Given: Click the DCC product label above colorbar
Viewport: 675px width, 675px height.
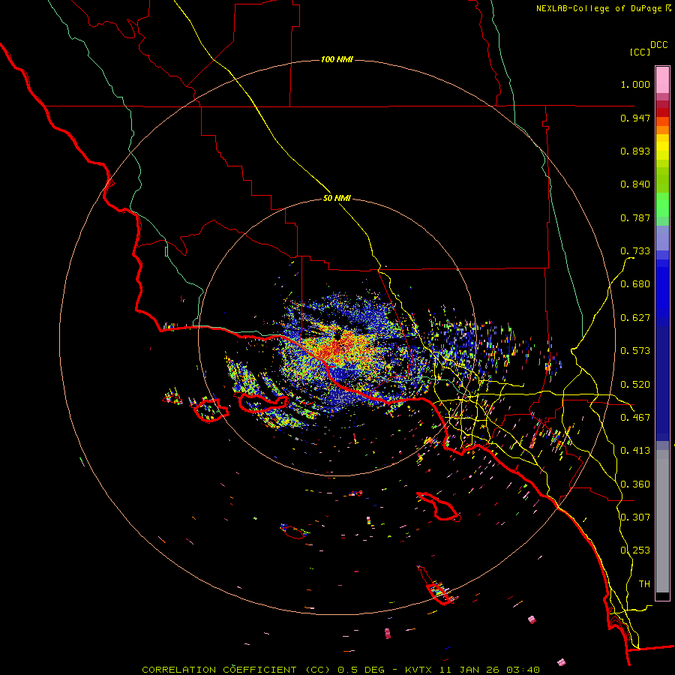Looking at the screenshot, I should (658, 45).
